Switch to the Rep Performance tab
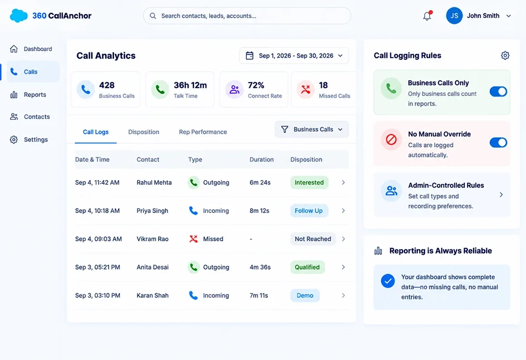 click(203, 132)
